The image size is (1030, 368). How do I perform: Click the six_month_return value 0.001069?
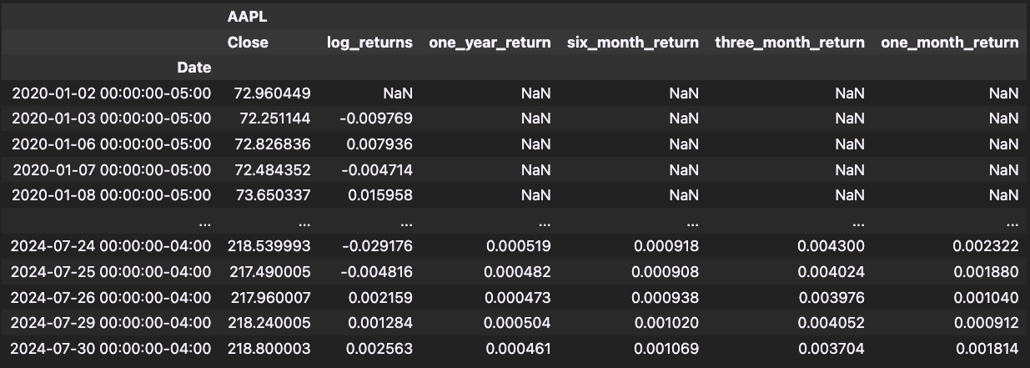click(x=665, y=347)
